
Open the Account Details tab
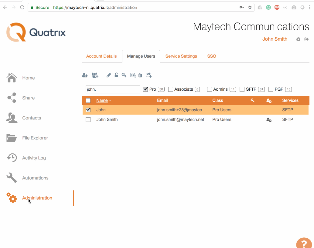[x=101, y=56]
